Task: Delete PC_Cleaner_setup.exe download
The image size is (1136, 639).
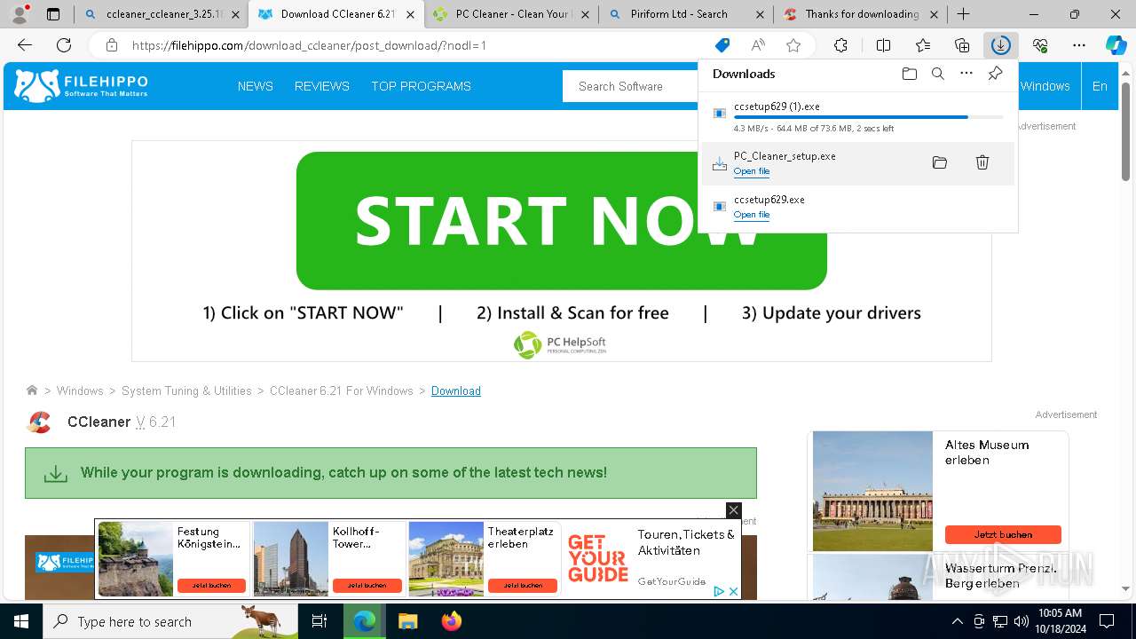Action: (x=982, y=162)
